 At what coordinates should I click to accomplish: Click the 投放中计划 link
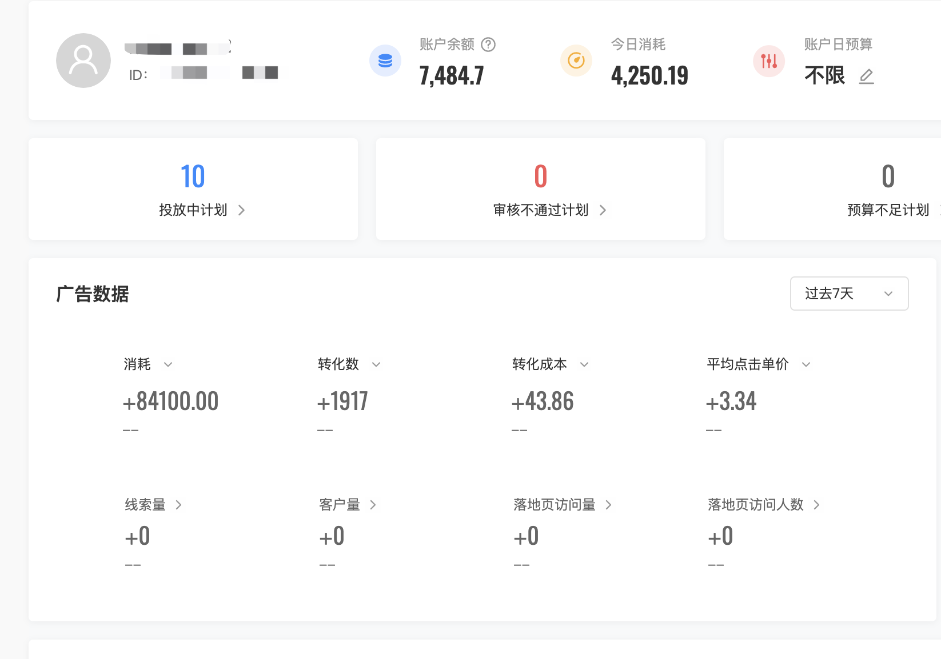point(193,210)
